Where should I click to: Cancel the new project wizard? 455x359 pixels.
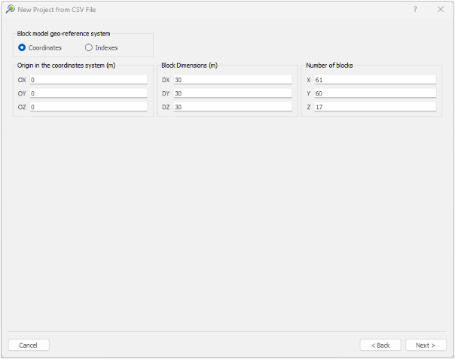tap(29, 345)
